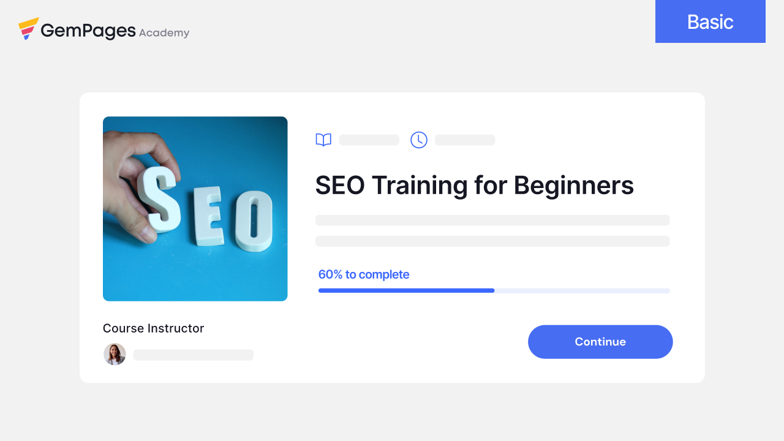Click the placeholder bar beside the clock icon
Screen dimensions: 784x441
465,140
